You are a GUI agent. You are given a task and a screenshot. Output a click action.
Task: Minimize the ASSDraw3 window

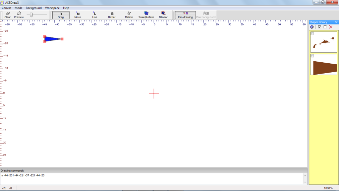(316, 2)
